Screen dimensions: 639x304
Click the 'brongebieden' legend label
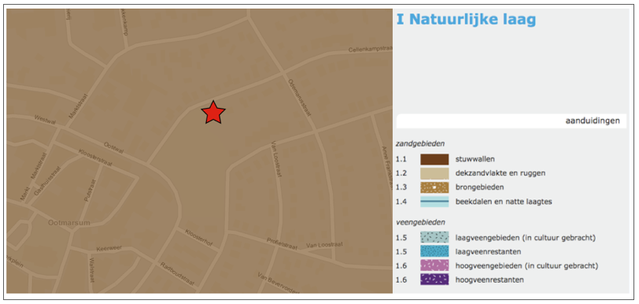point(480,187)
